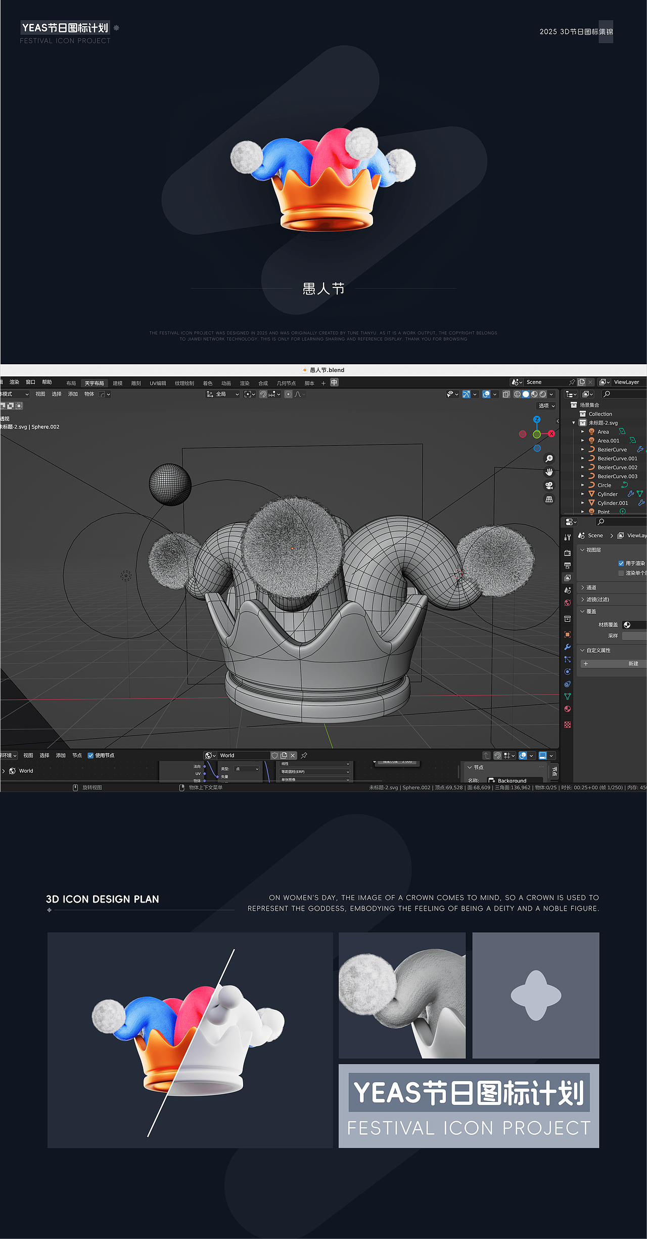Viewport: 647px width, 1239px height.
Task: Toggle viewport gizmo display button
Action: [x=466, y=394]
